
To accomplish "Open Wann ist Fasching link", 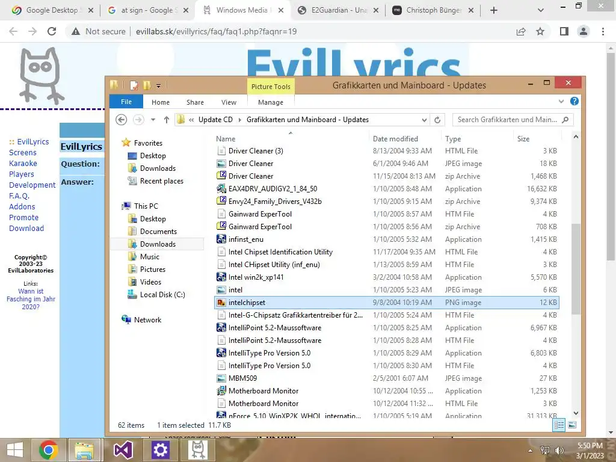I will point(31,299).
